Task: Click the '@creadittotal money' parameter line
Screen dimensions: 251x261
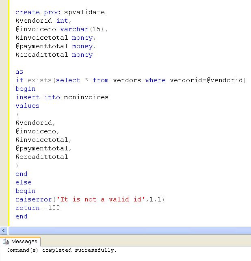Action: click(x=54, y=55)
